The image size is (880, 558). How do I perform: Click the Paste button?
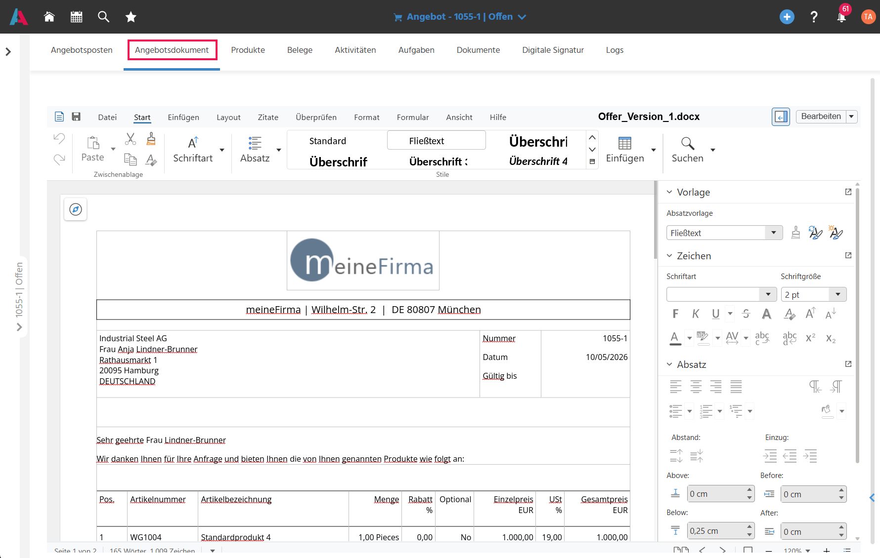click(93, 149)
